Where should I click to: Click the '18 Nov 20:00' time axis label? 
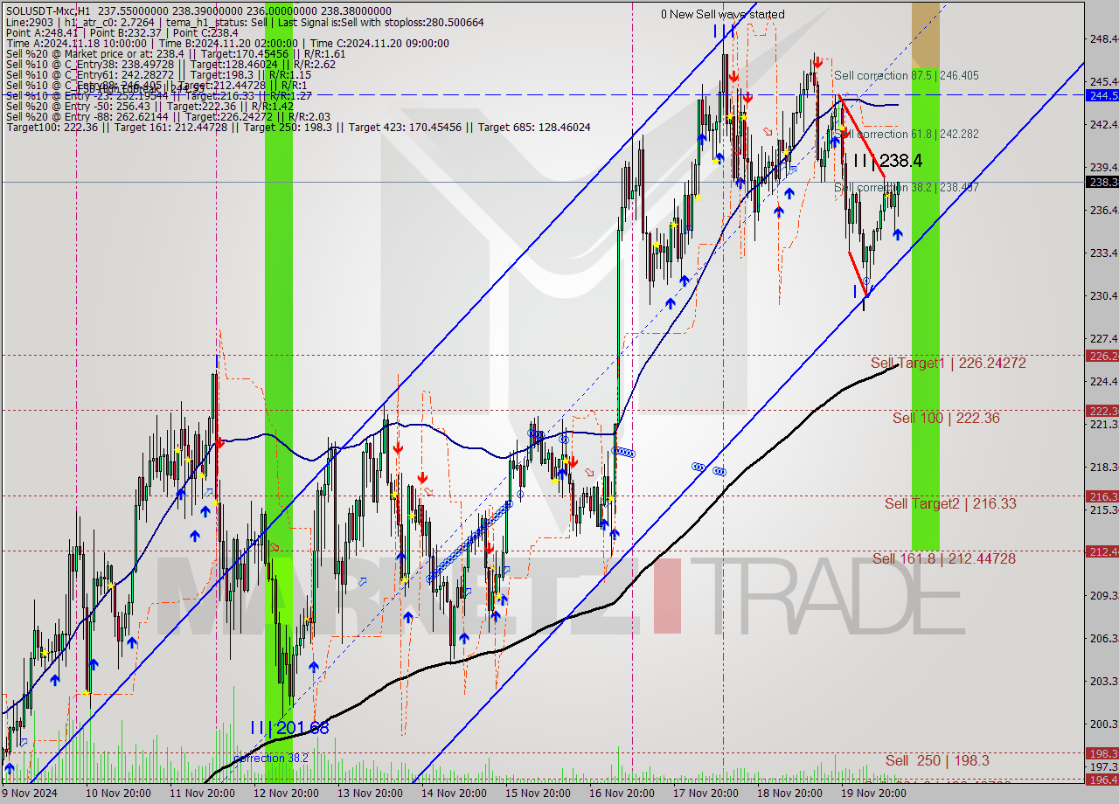pos(789,794)
